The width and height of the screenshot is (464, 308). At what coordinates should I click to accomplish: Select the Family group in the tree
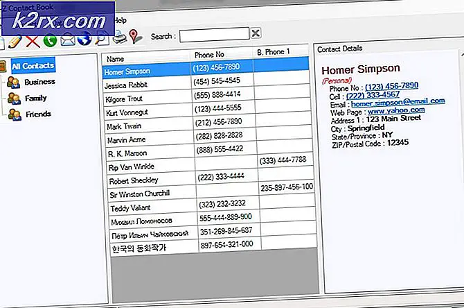[36, 98]
